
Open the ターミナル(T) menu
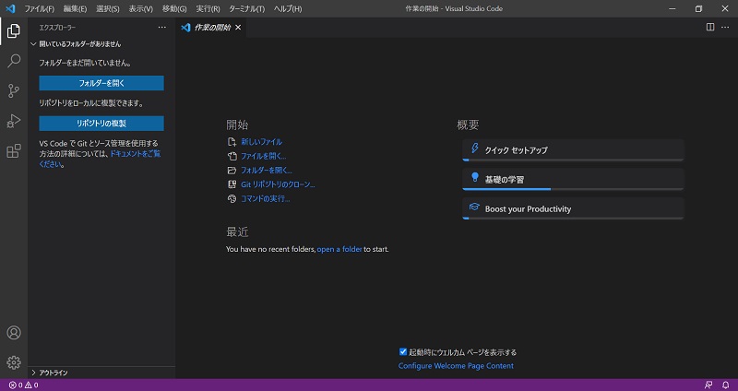coord(246,8)
